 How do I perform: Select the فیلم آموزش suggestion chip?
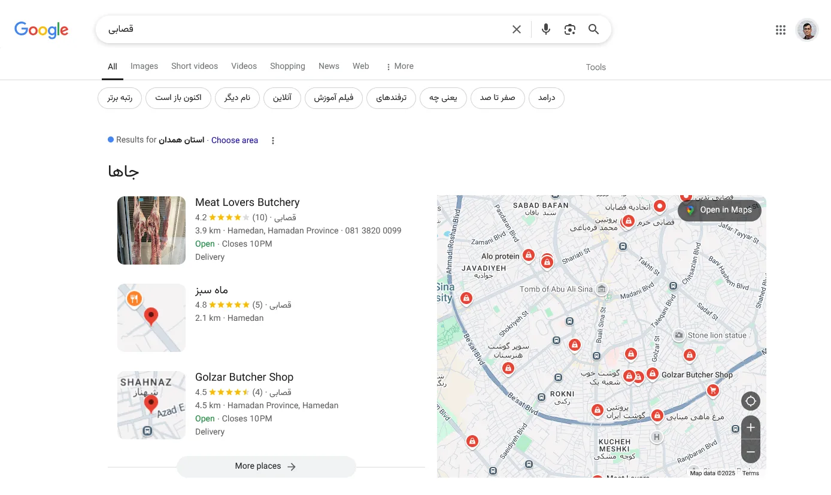[x=333, y=98]
